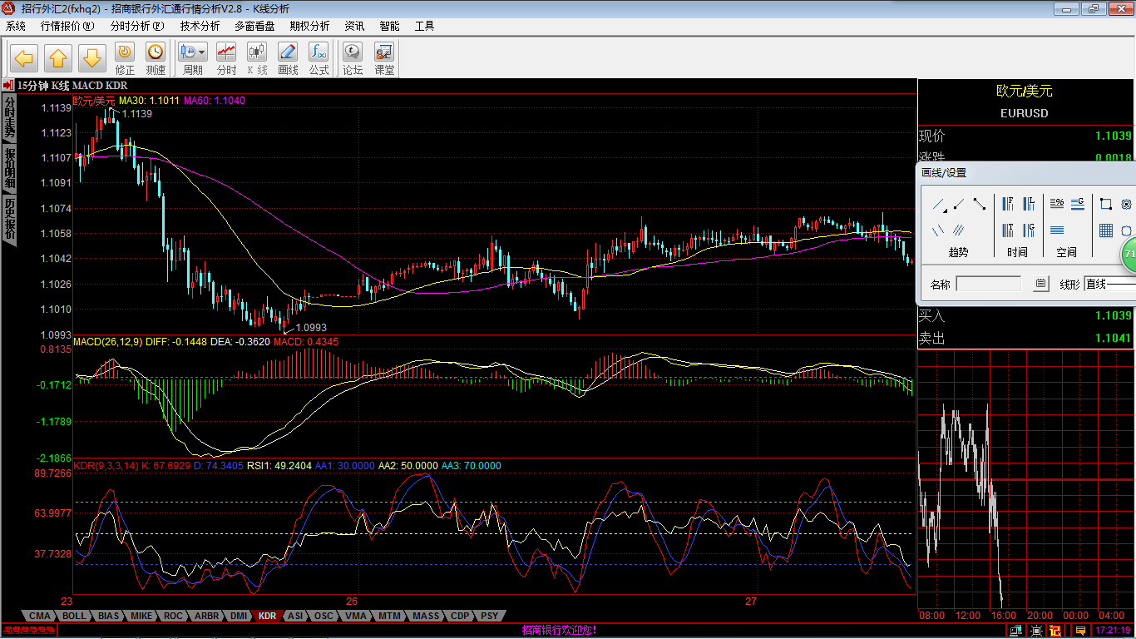Screen dimensions: 1136x639
Task: Open the 画线 drawing tool
Action: (288, 58)
